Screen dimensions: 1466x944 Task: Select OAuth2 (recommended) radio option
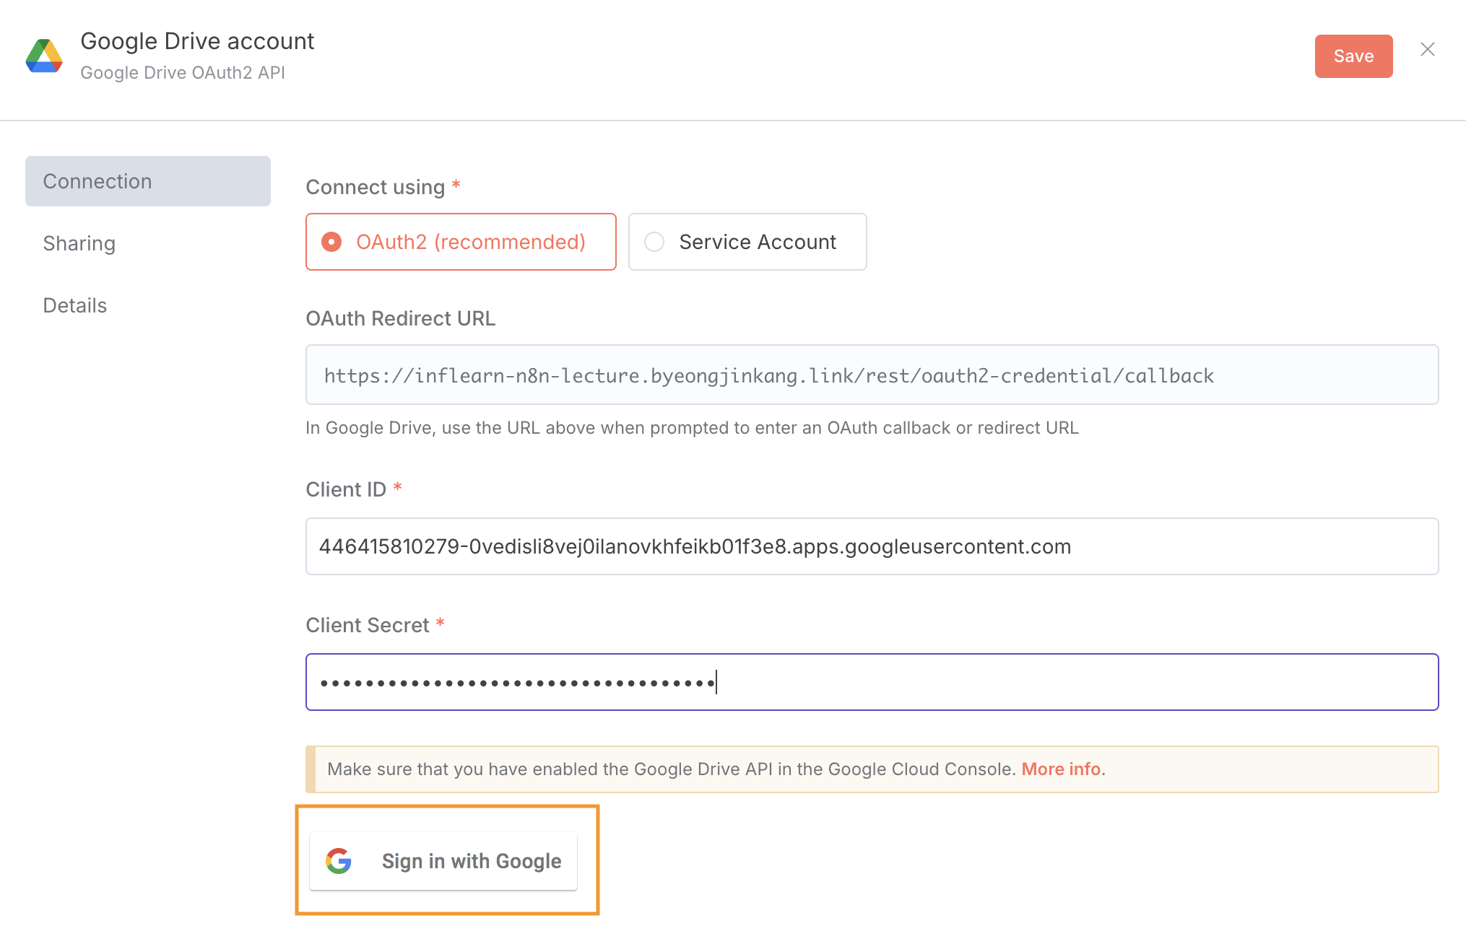(461, 242)
